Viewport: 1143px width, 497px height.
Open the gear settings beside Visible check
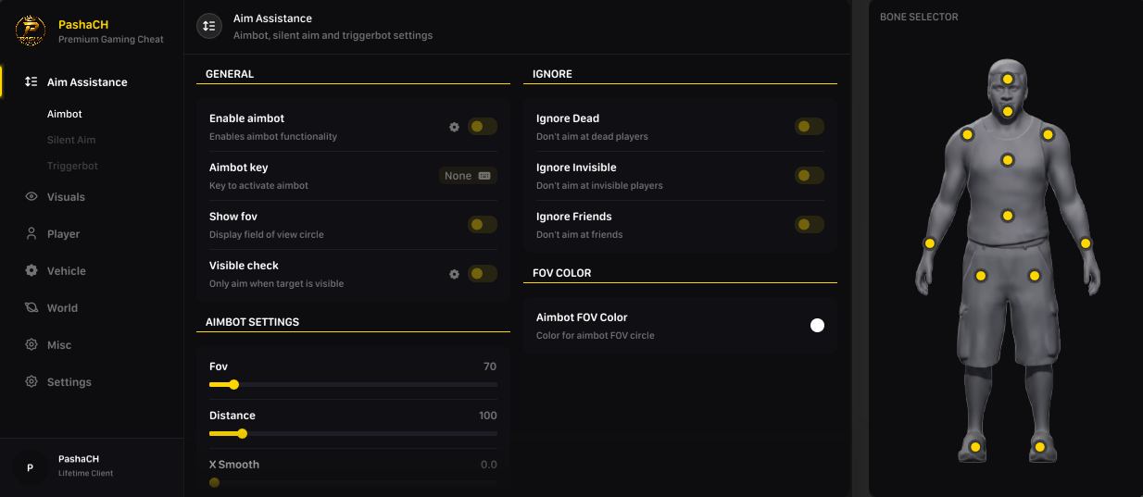click(x=454, y=274)
